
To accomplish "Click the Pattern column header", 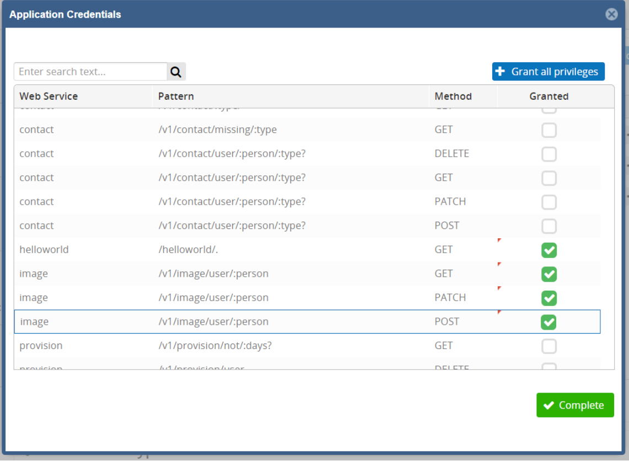I will 176,97.
